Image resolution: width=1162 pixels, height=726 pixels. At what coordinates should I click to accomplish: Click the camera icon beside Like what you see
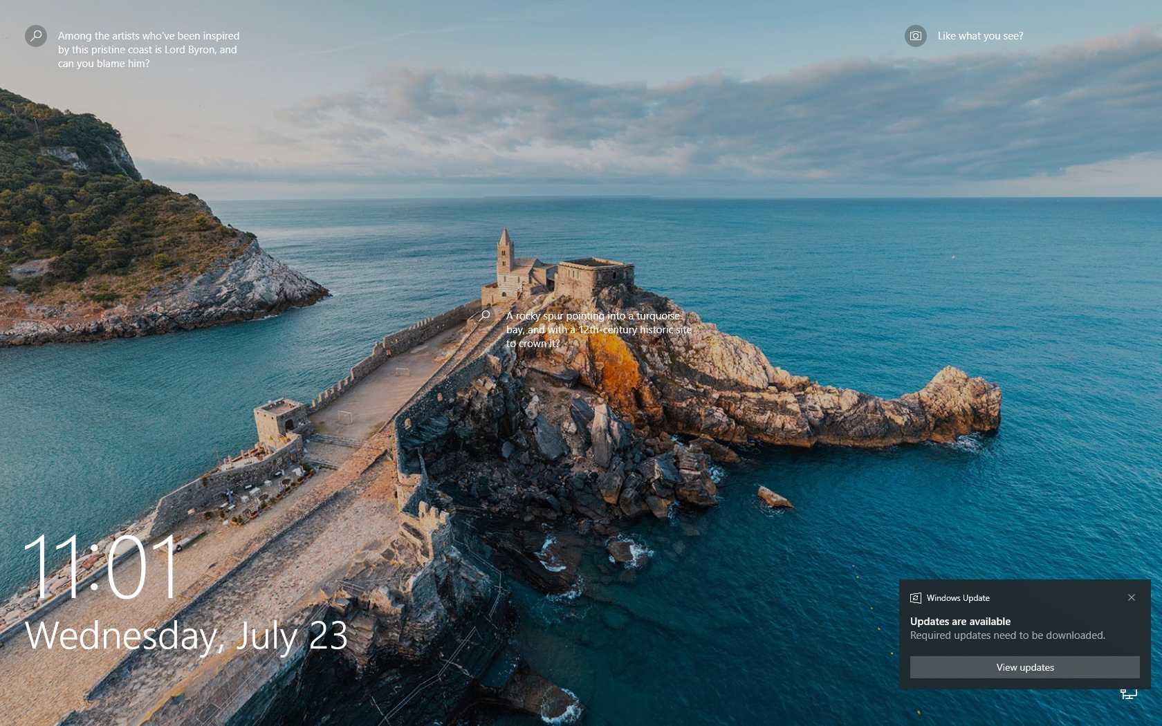point(916,35)
